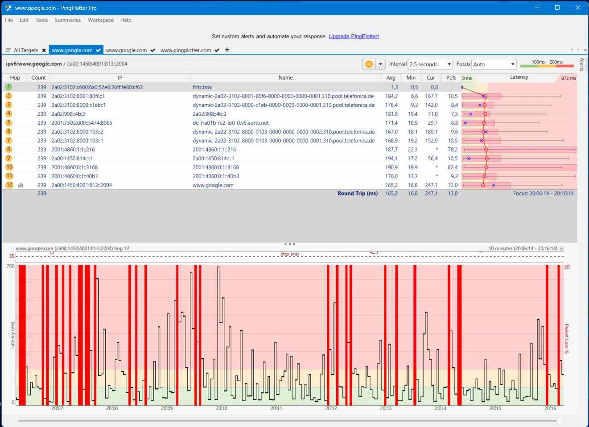Click checkmark on the active www.google.com tab
The height and width of the screenshot is (427, 589).
pos(98,50)
